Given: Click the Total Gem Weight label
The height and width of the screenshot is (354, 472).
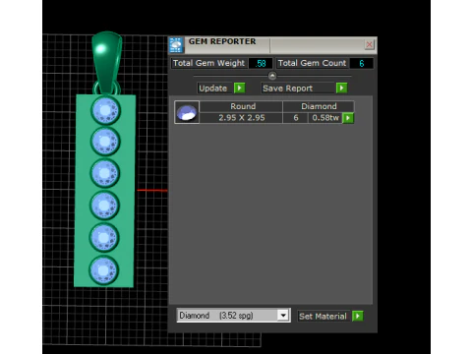Looking at the screenshot, I should (x=208, y=63).
